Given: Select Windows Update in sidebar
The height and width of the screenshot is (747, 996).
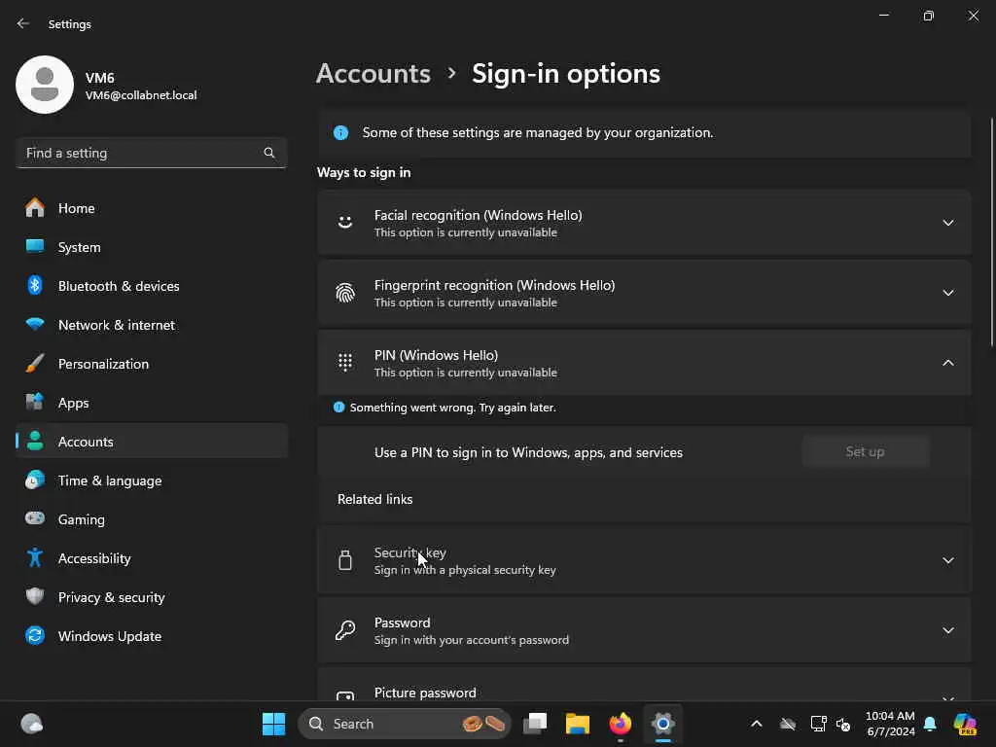Looking at the screenshot, I should pos(152,636).
